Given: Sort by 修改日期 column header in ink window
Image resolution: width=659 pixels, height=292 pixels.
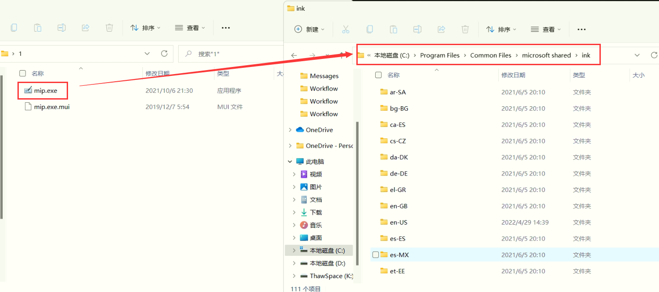Looking at the screenshot, I should click(513, 75).
